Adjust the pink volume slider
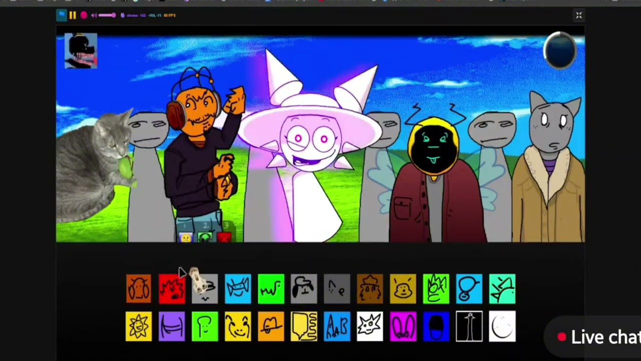641x361 pixels. (108, 16)
